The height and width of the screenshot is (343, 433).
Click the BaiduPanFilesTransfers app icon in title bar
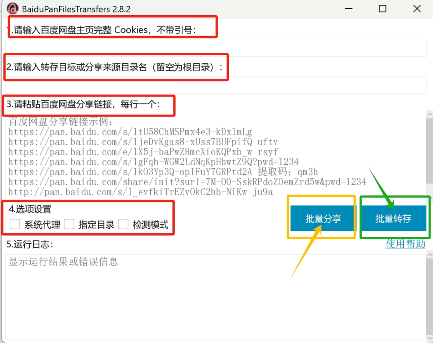[x=12, y=9]
